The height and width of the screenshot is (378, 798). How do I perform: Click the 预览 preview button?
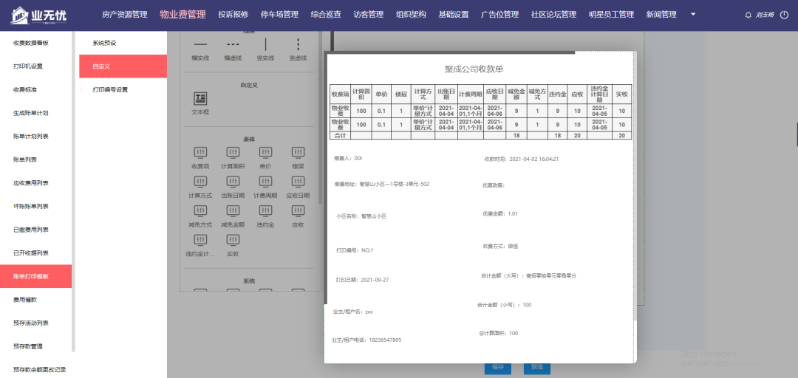point(537,367)
